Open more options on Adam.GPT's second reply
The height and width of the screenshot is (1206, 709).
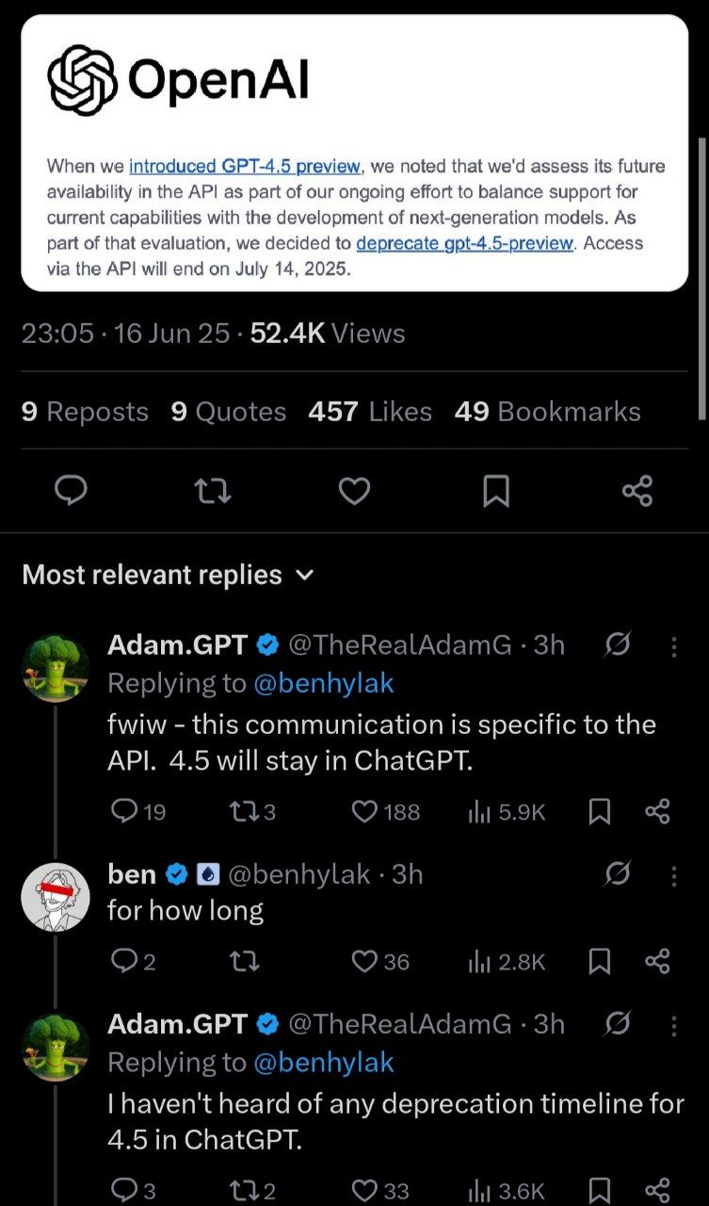click(674, 1025)
